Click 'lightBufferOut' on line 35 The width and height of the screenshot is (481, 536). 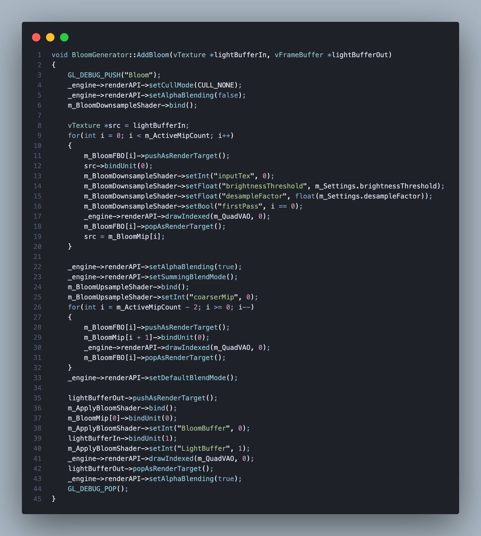pyautogui.click(x=96, y=398)
